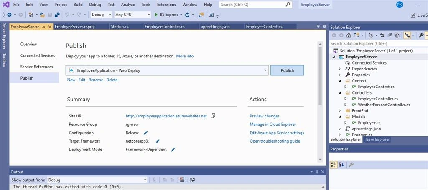Viewport: 428px width, 190px height.
Task: Toggle the Track Active Item icon in Solution Explorer
Action: coord(407,35)
